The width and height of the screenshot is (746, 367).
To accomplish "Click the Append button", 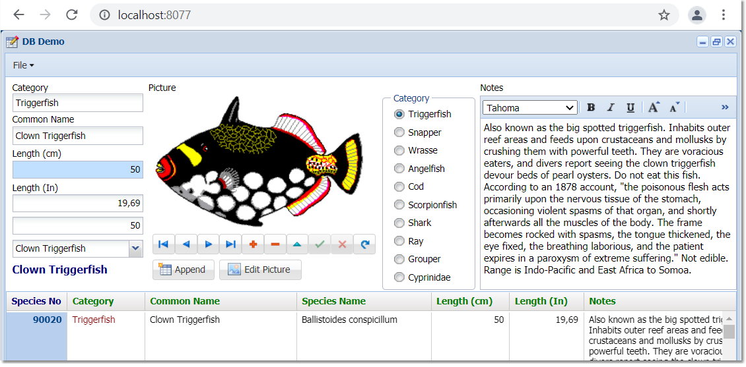I will [x=183, y=269].
